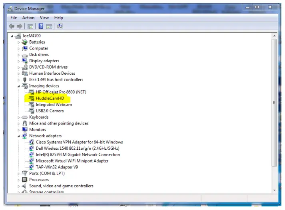The image size is (285, 210).
Task: Select the USB2.0 Camera device
Action: click(x=50, y=111)
